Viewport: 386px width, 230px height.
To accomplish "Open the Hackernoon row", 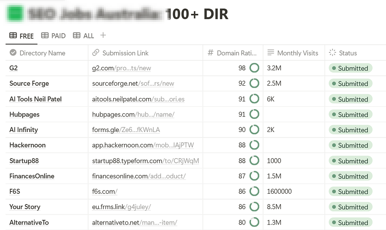I will click(27, 145).
